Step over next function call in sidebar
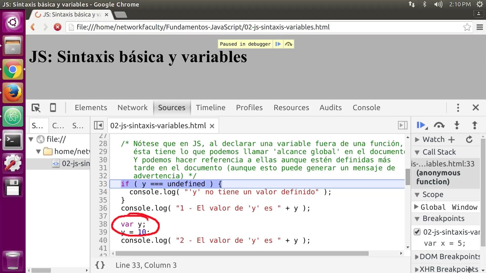Image resolution: width=486 pixels, height=273 pixels. click(x=439, y=125)
